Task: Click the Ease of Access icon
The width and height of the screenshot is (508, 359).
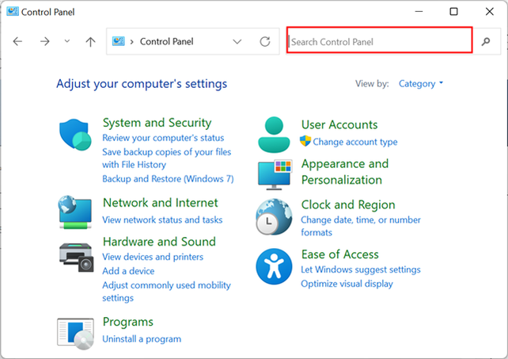Action: pos(275,266)
